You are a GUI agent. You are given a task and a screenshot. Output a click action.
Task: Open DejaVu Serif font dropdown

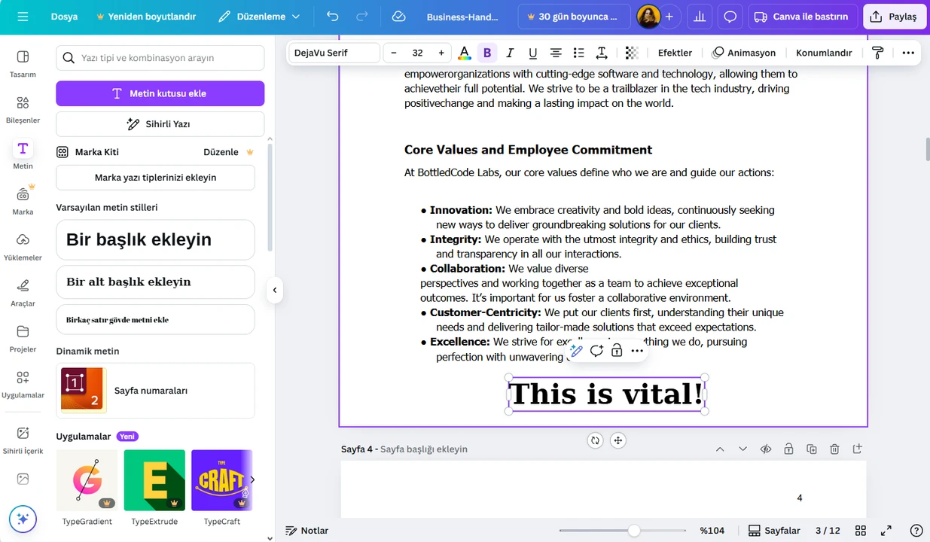tap(334, 53)
